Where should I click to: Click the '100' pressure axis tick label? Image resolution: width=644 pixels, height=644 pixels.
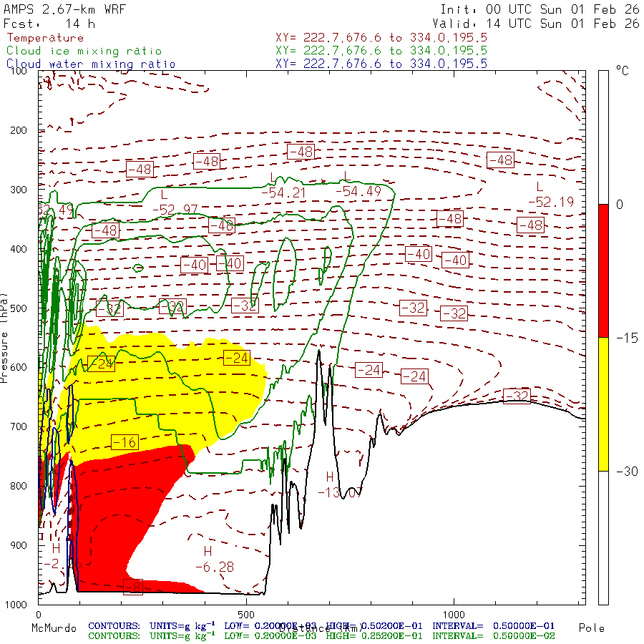(x=18, y=71)
